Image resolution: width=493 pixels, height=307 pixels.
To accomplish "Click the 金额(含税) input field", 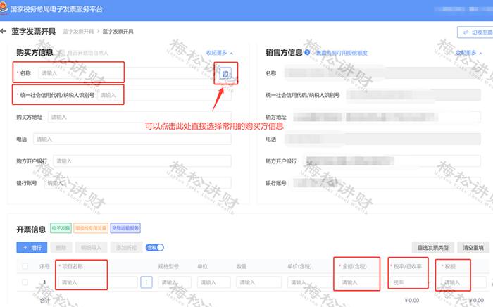I will [x=361, y=282].
